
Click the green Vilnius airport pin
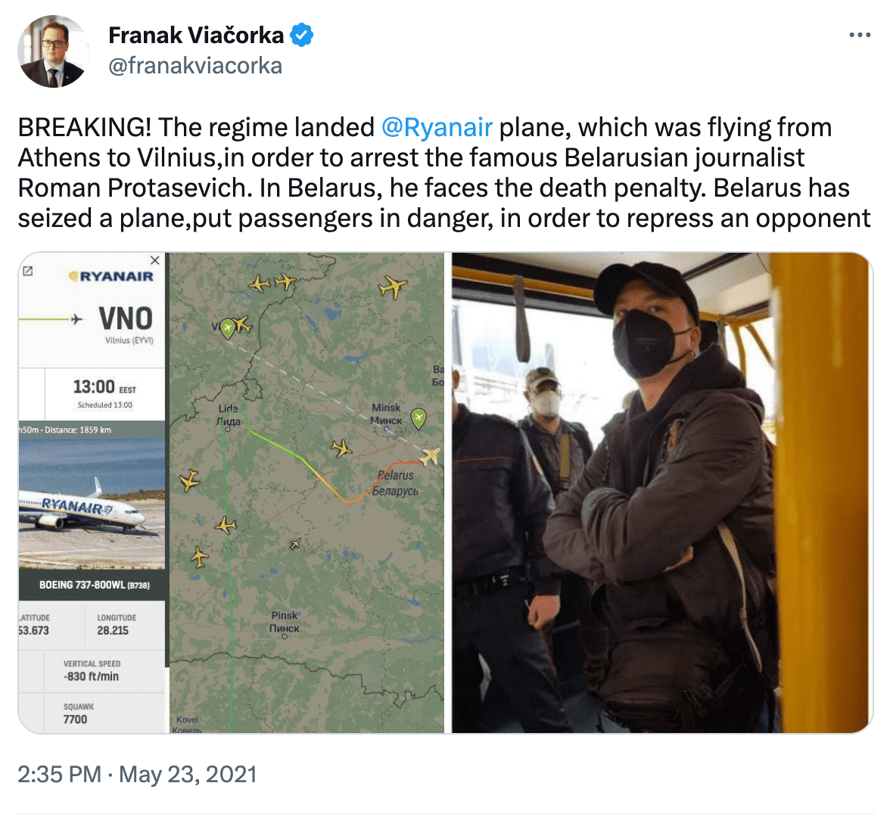point(228,328)
